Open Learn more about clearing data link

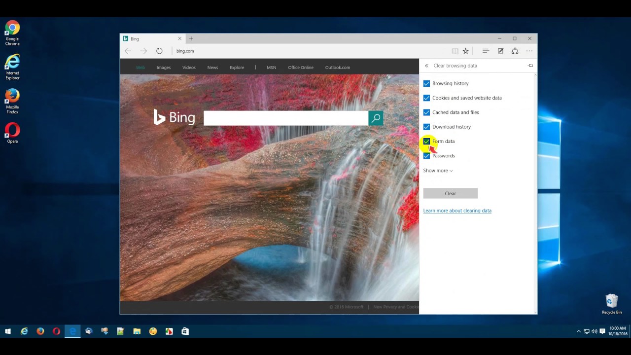coord(457,211)
